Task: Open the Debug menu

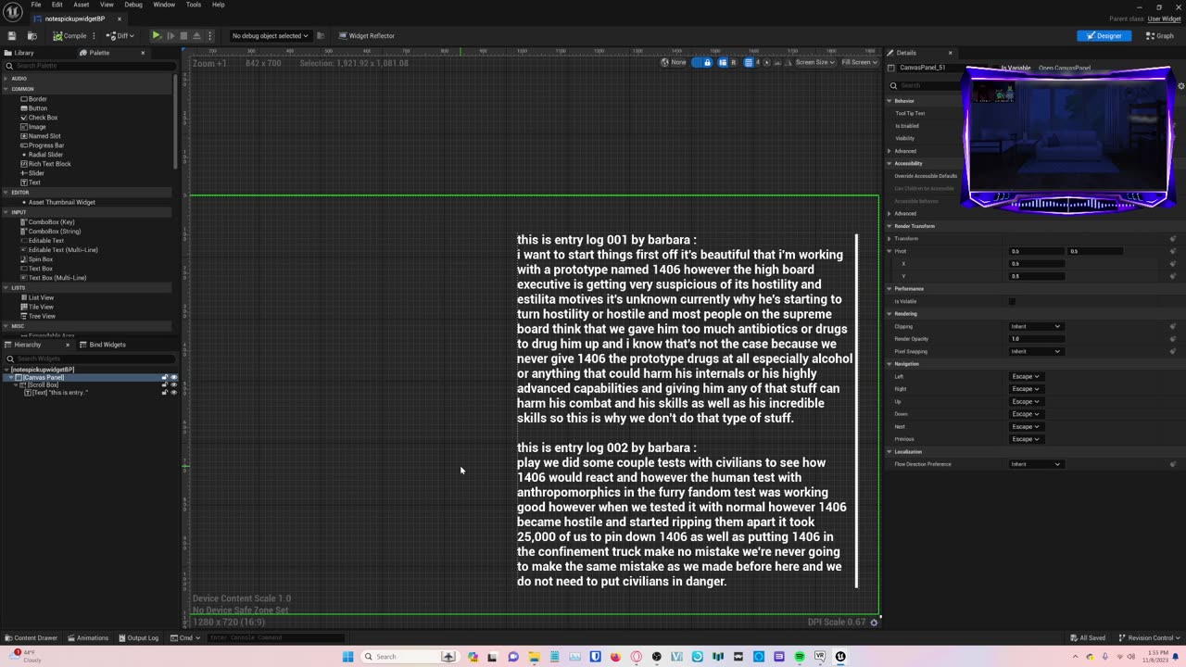Action: pyautogui.click(x=133, y=5)
